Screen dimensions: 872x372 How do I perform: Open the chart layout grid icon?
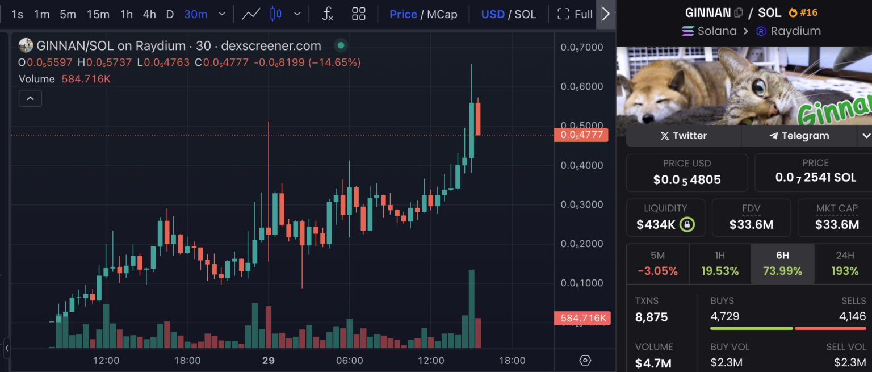[x=359, y=14]
